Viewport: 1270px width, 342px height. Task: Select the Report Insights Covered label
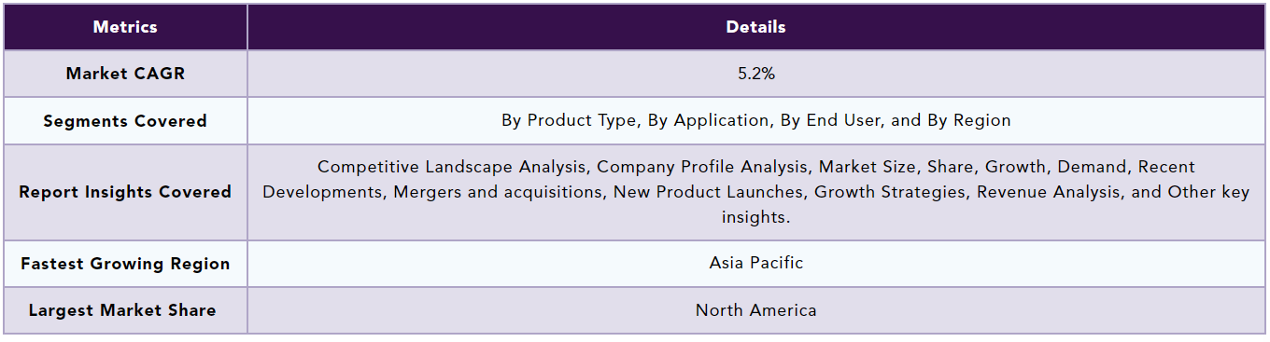125,192
